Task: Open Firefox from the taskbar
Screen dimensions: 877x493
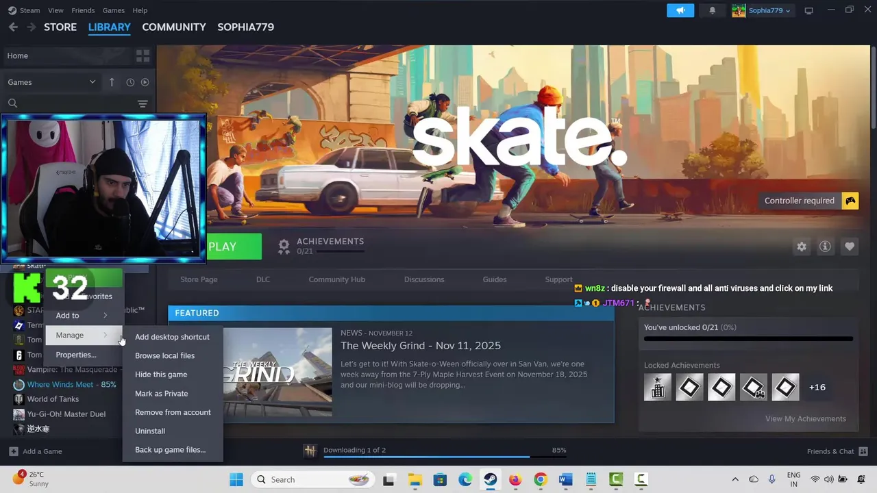Action: (x=515, y=479)
